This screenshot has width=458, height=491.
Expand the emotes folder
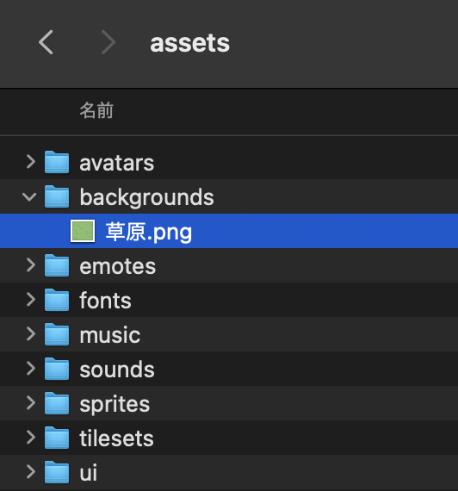tap(31, 265)
